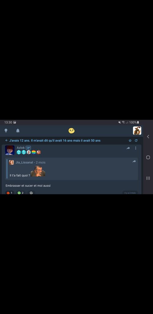Toggle the lightbulb theme icon

[x=6, y=131]
